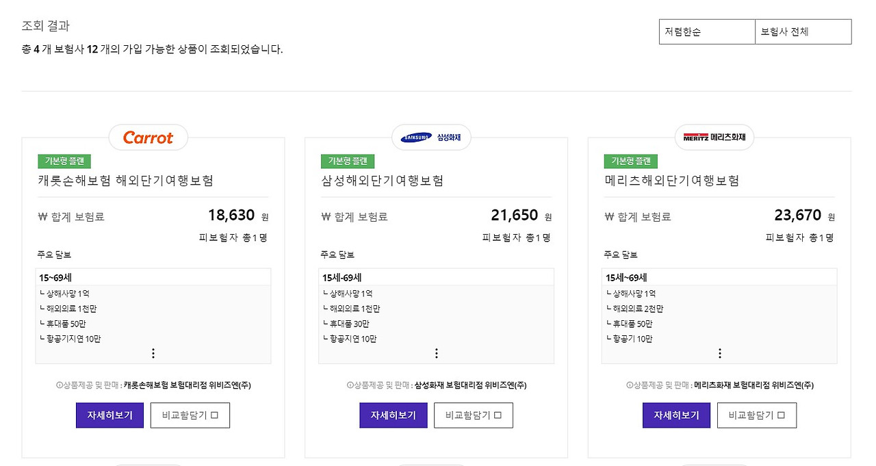Click 자세히보기 on 캐롯손해보험 해외단기여행보험

[x=109, y=415]
